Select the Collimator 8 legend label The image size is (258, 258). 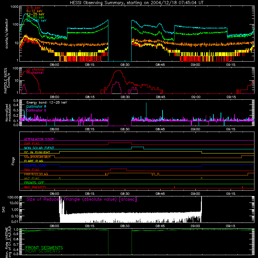point(36,106)
